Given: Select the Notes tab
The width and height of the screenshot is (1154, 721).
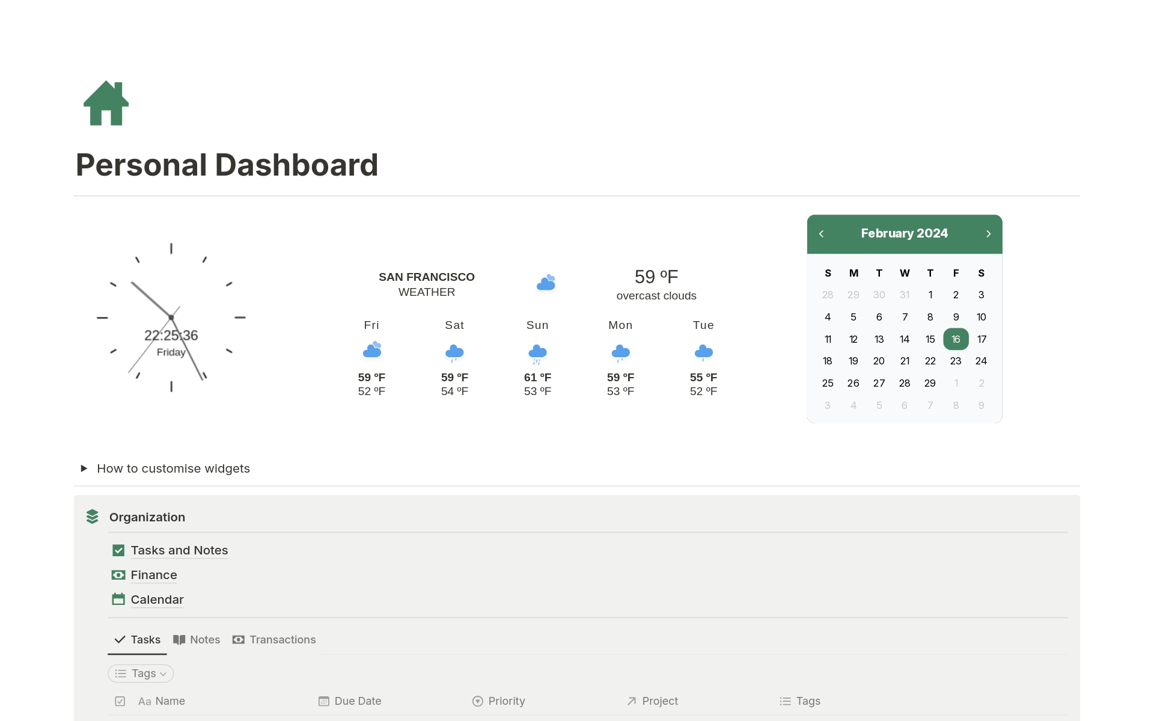Looking at the screenshot, I should [x=197, y=640].
